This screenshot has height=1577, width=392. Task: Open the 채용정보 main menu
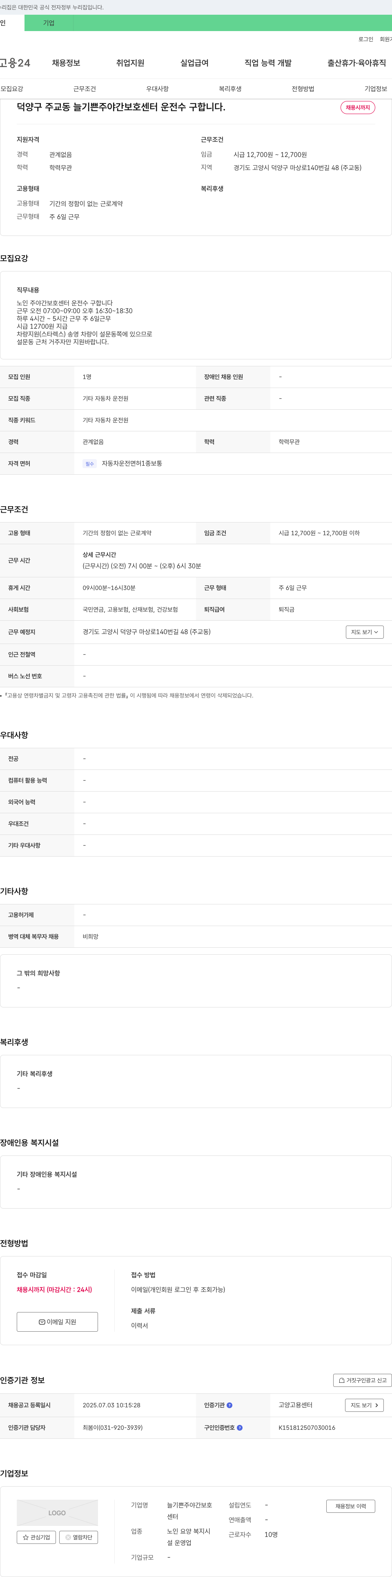[66, 63]
